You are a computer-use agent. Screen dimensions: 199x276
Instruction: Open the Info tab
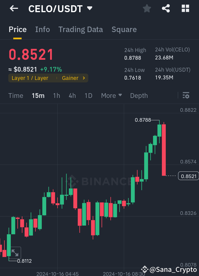point(42,29)
